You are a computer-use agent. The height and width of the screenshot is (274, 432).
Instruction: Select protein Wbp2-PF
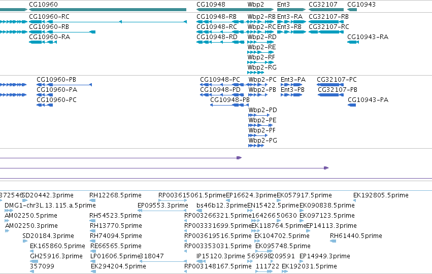click(x=262, y=131)
